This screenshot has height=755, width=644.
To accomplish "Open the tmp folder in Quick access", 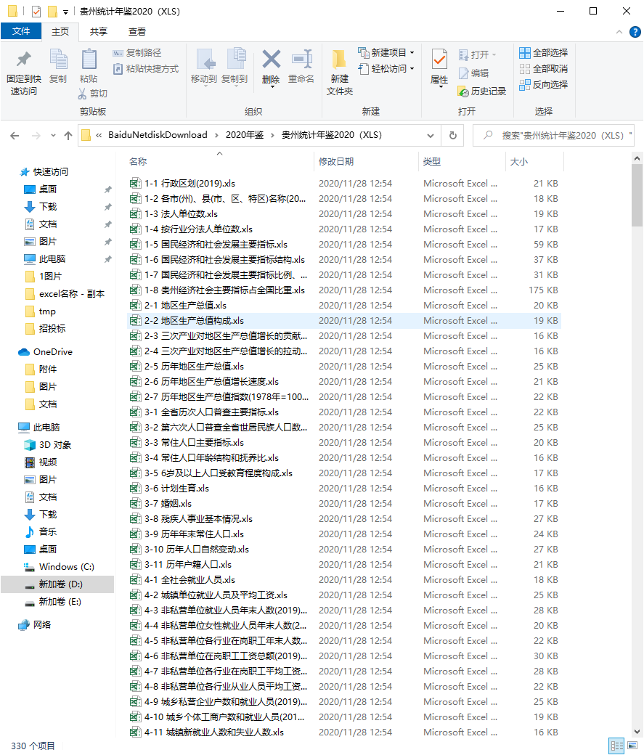I will click(x=41, y=311).
